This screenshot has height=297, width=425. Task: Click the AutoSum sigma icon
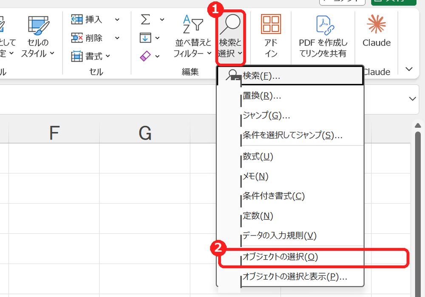(145, 20)
